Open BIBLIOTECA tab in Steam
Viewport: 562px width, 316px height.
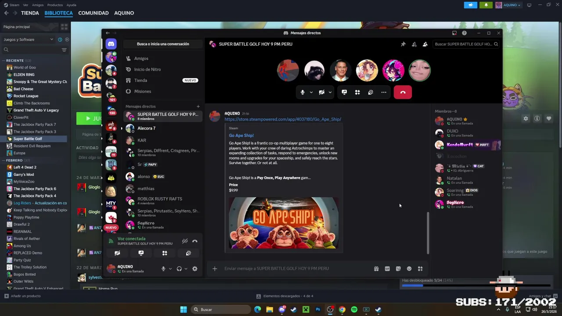tap(58, 13)
